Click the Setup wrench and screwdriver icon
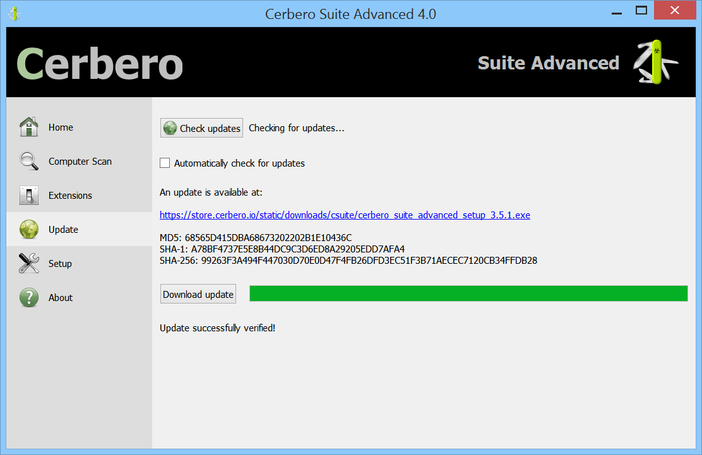 point(29,263)
